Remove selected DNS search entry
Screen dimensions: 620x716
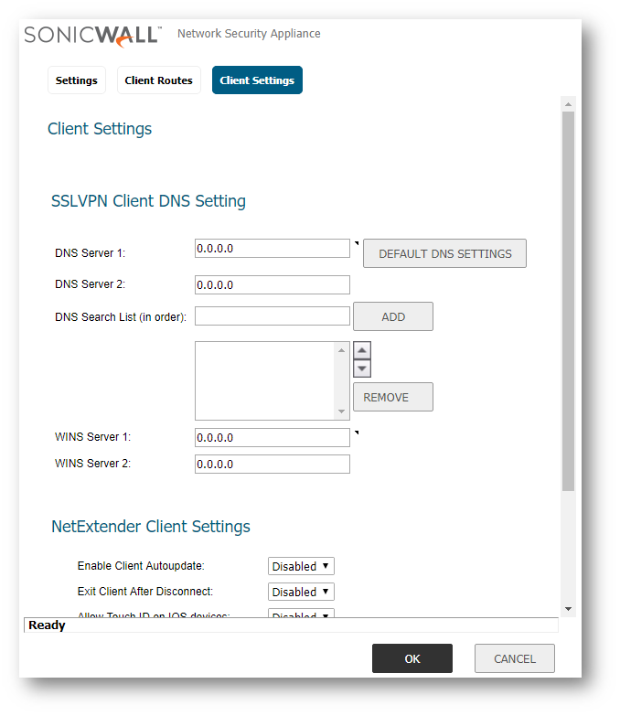pos(392,397)
